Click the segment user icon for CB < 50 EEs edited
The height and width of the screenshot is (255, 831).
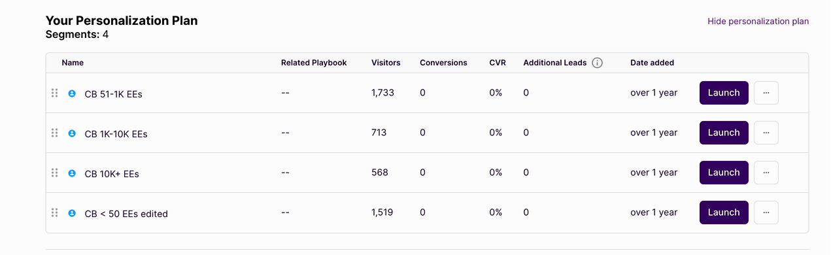click(x=72, y=213)
